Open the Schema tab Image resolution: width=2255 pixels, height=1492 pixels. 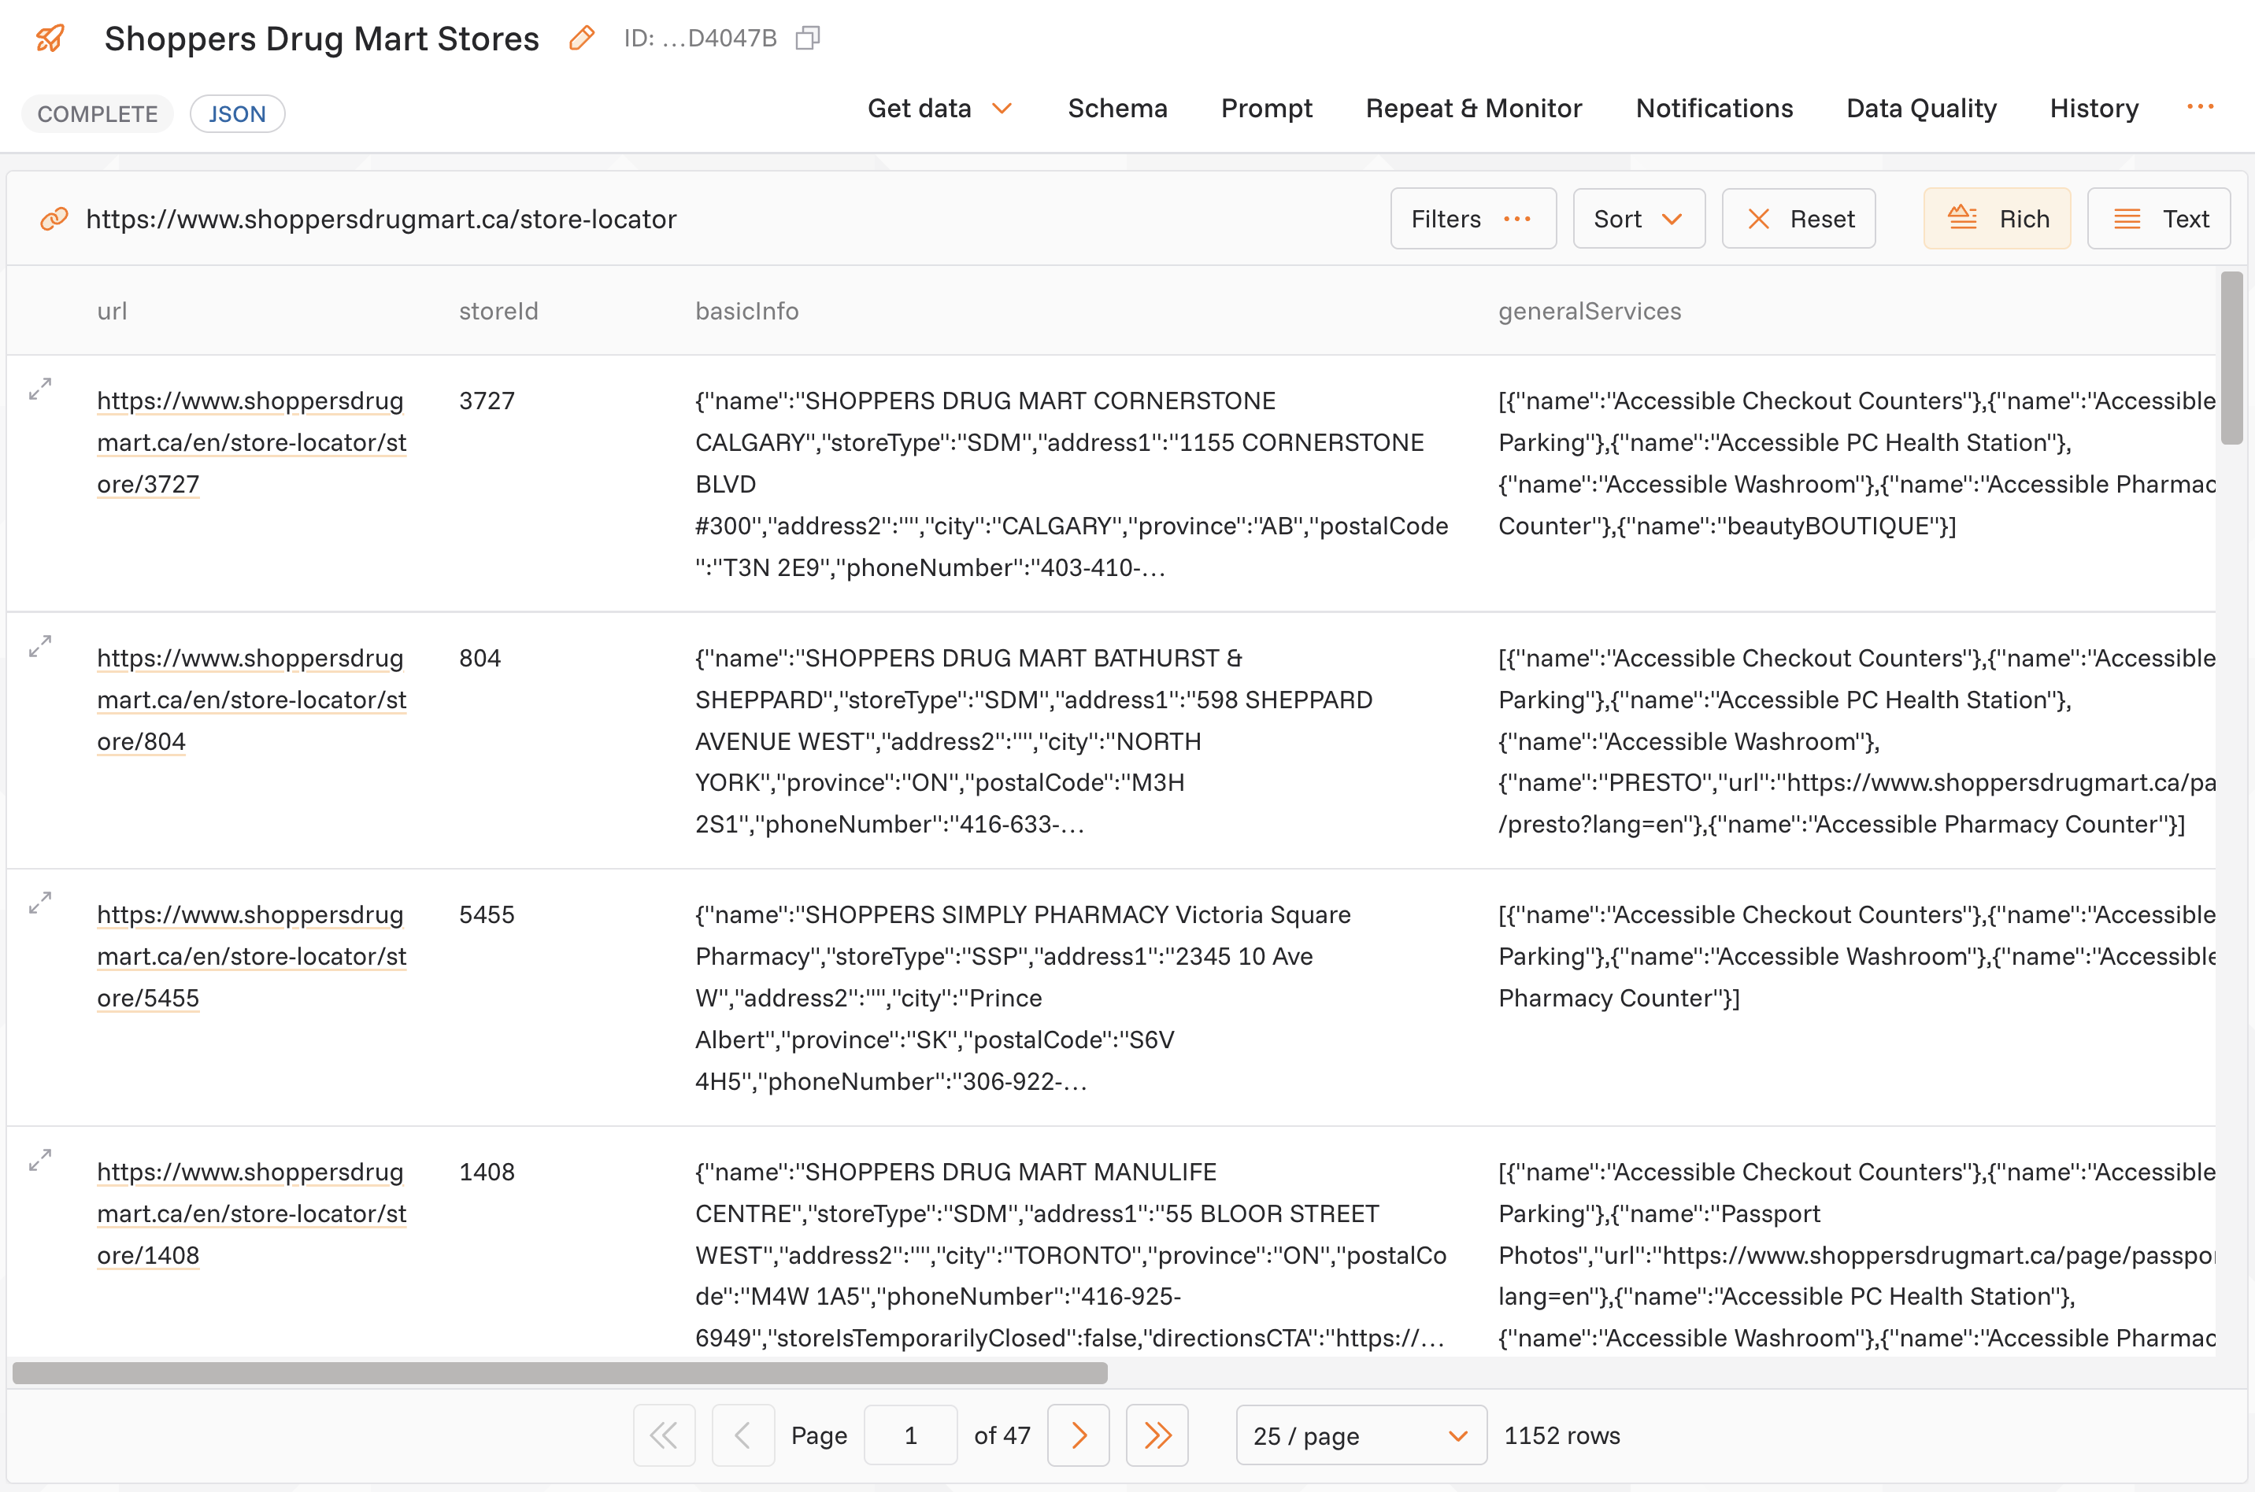[x=1116, y=109]
